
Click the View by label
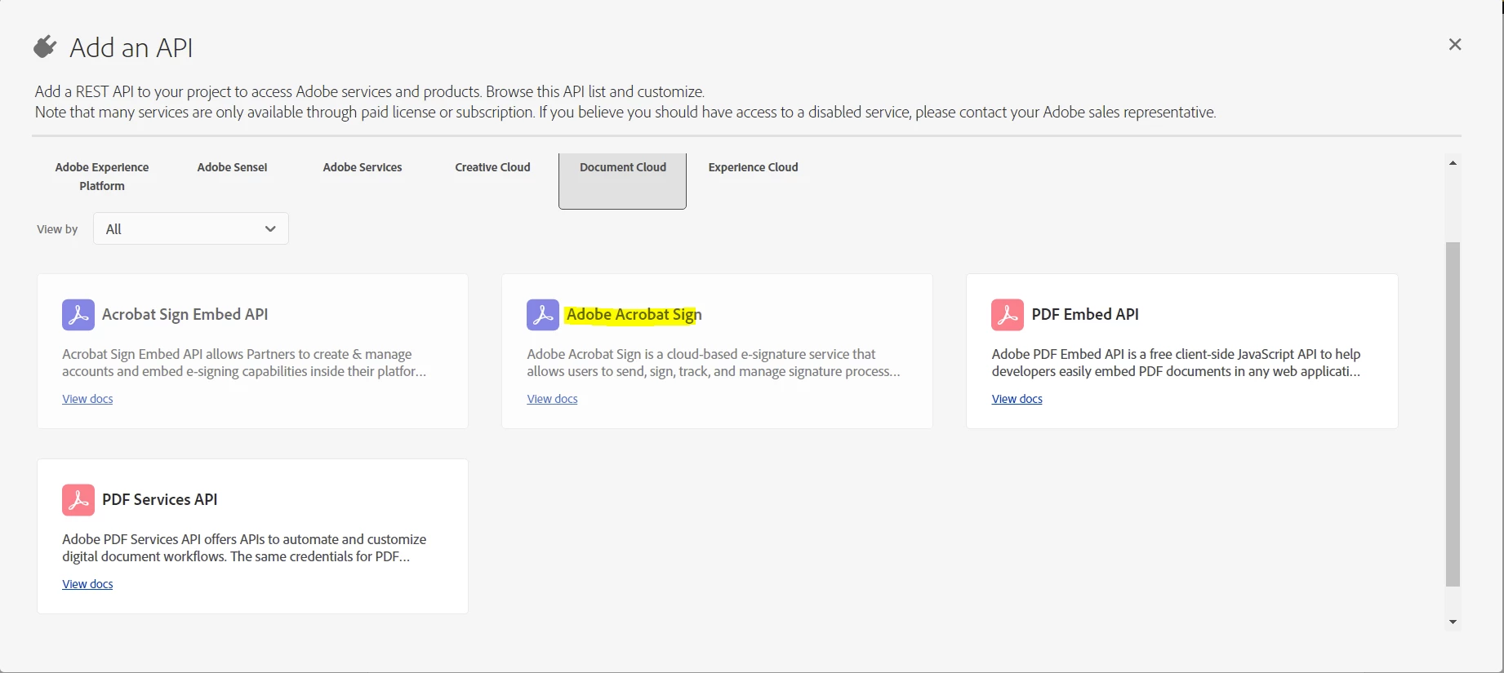pyautogui.click(x=57, y=229)
